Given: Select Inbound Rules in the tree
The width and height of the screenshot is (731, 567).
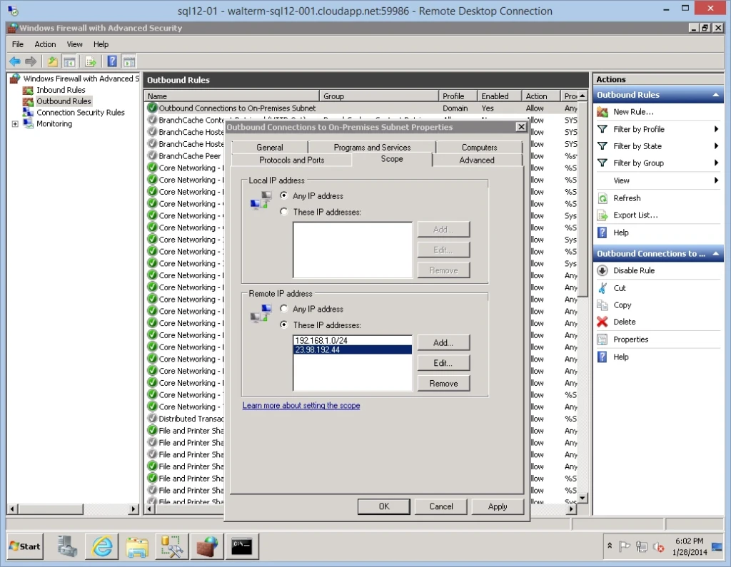Looking at the screenshot, I should [61, 90].
